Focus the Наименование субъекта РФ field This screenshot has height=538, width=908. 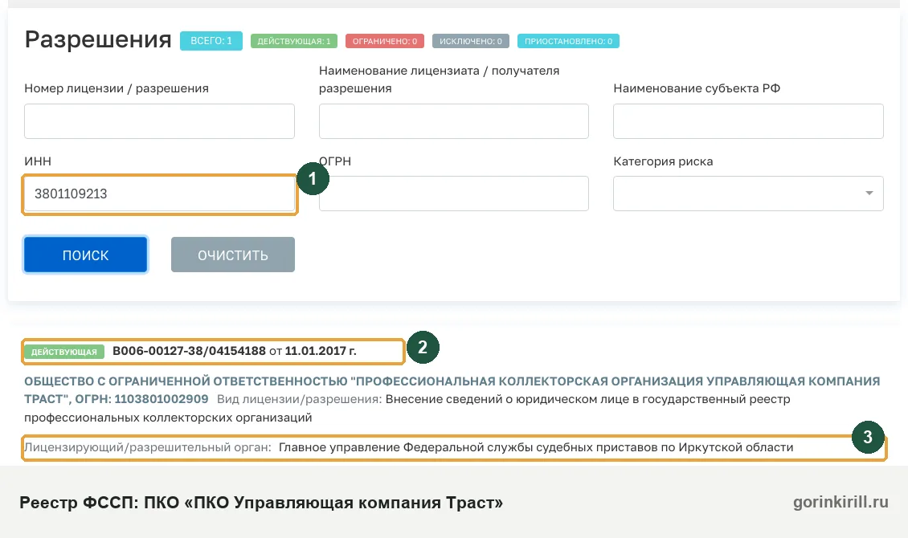tap(748, 121)
